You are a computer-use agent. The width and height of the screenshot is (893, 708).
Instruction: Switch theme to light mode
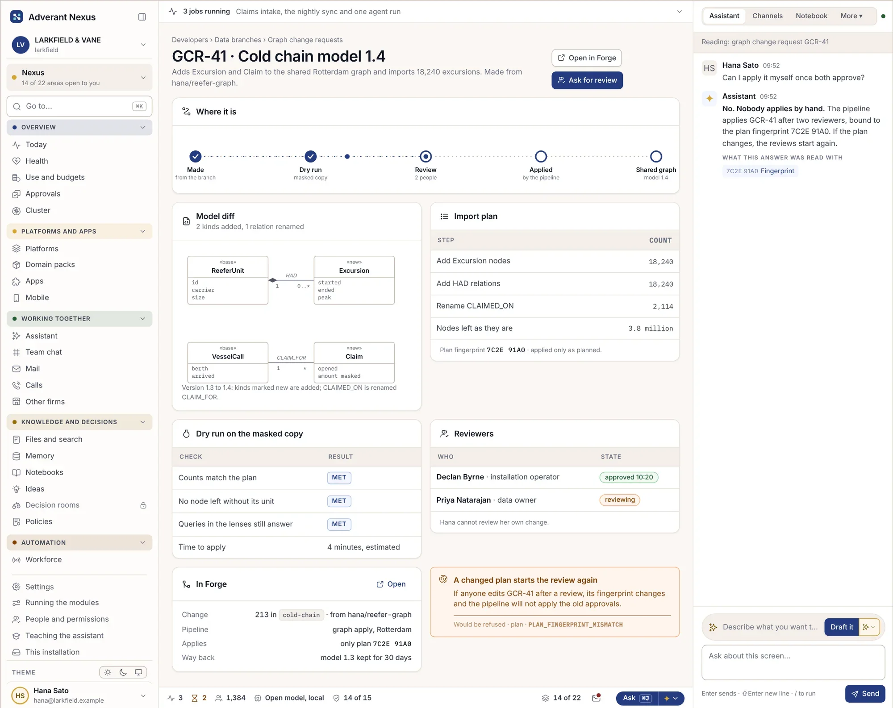pos(108,672)
